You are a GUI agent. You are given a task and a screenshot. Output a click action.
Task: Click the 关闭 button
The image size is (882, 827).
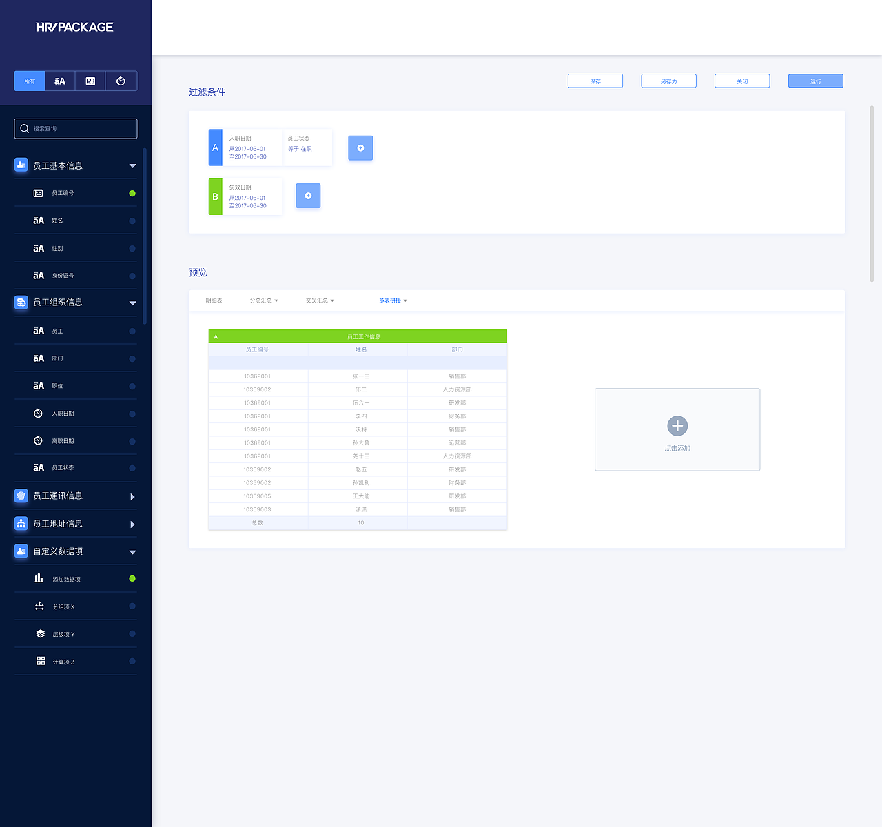point(742,81)
